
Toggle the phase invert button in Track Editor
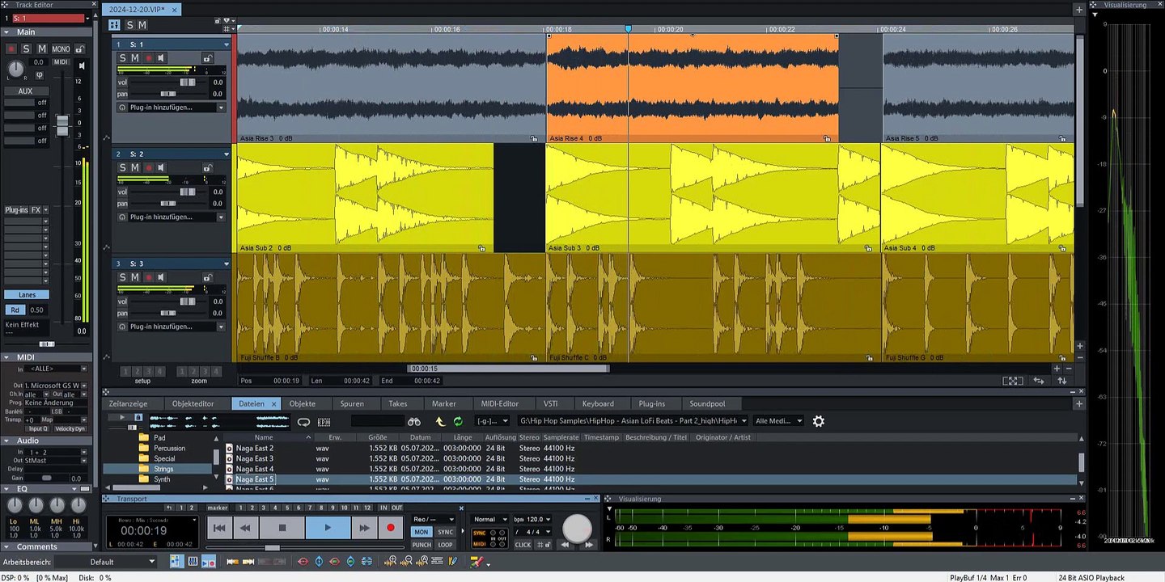coord(40,75)
